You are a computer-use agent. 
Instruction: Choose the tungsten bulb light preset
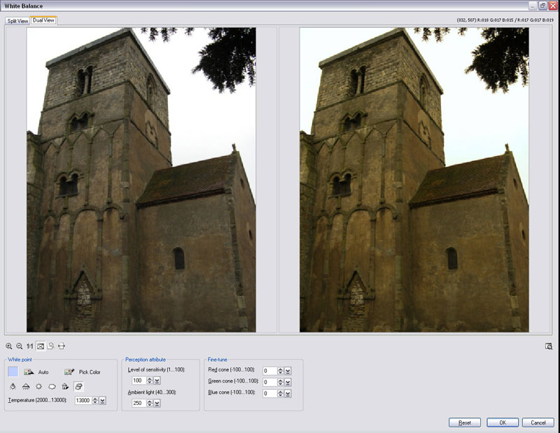tap(13, 386)
